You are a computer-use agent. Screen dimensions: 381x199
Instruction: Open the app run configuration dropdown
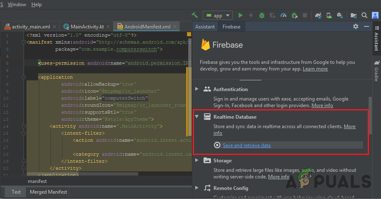218,15
